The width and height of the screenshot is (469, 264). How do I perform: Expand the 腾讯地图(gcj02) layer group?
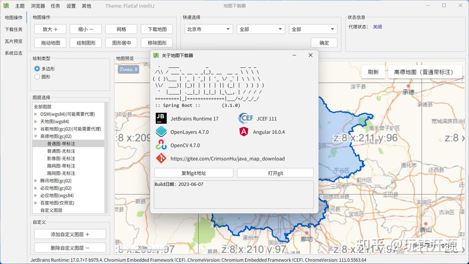(36, 181)
